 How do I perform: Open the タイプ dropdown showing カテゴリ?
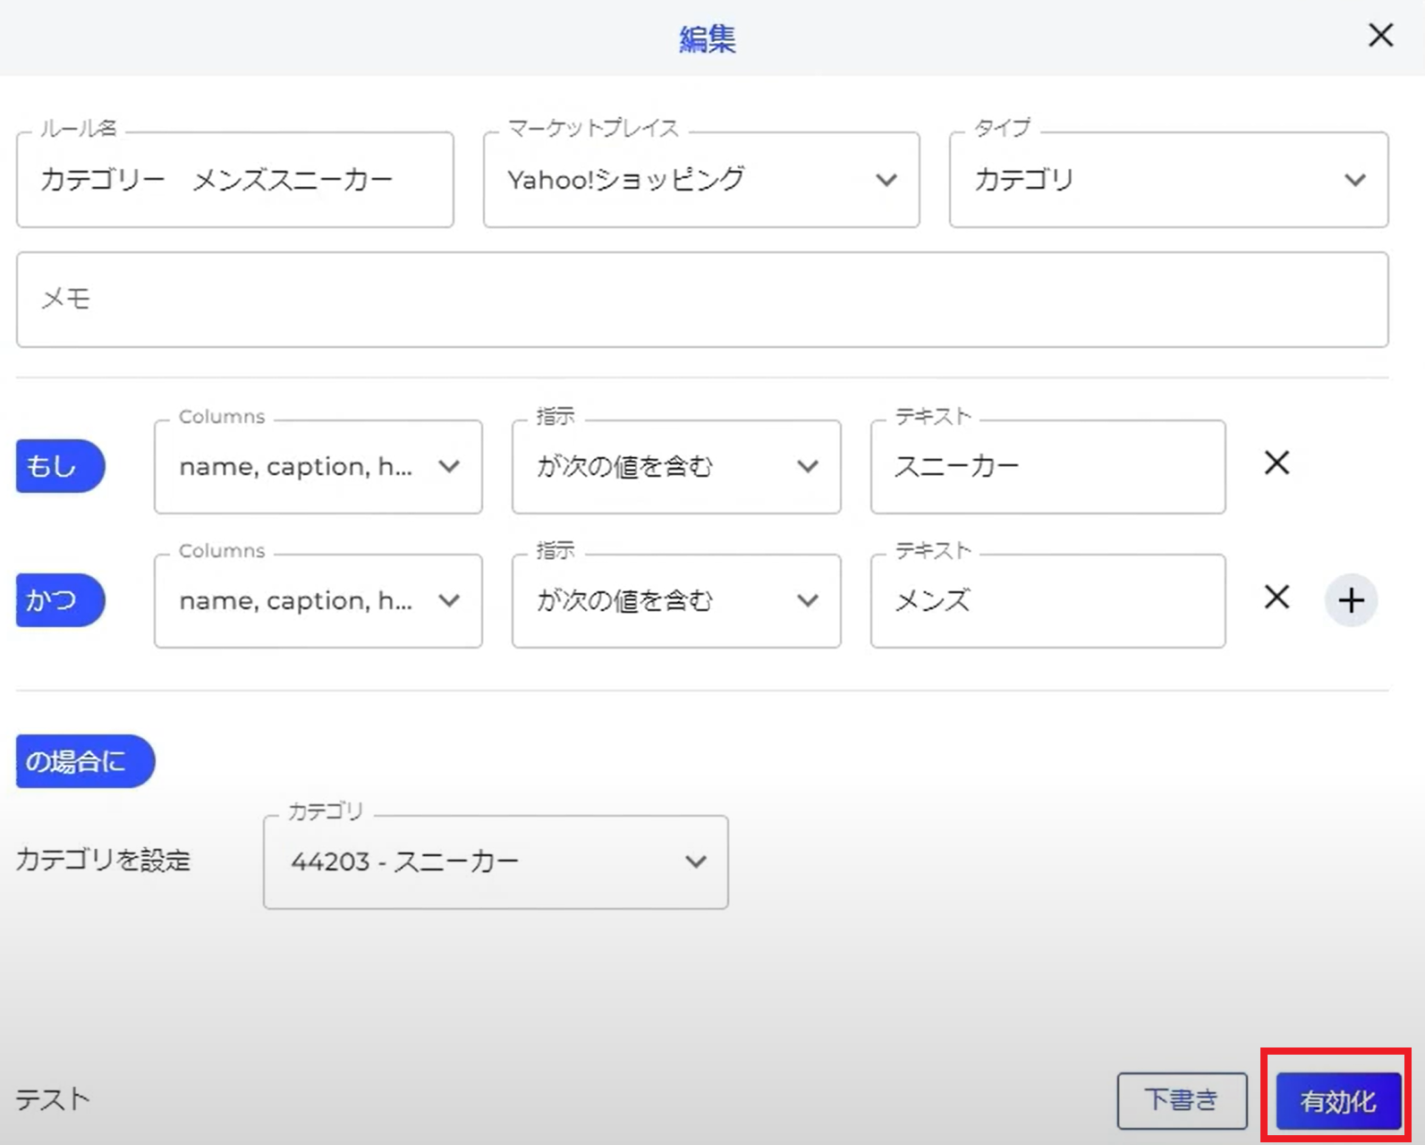[1169, 180]
